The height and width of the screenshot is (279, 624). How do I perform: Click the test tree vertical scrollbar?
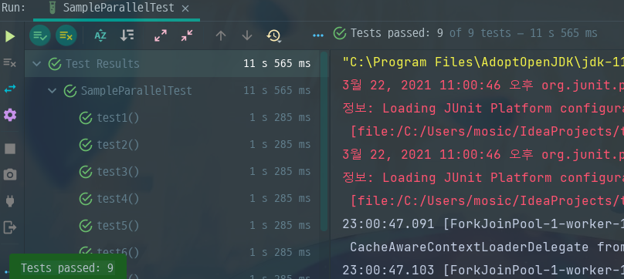point(324,141)
